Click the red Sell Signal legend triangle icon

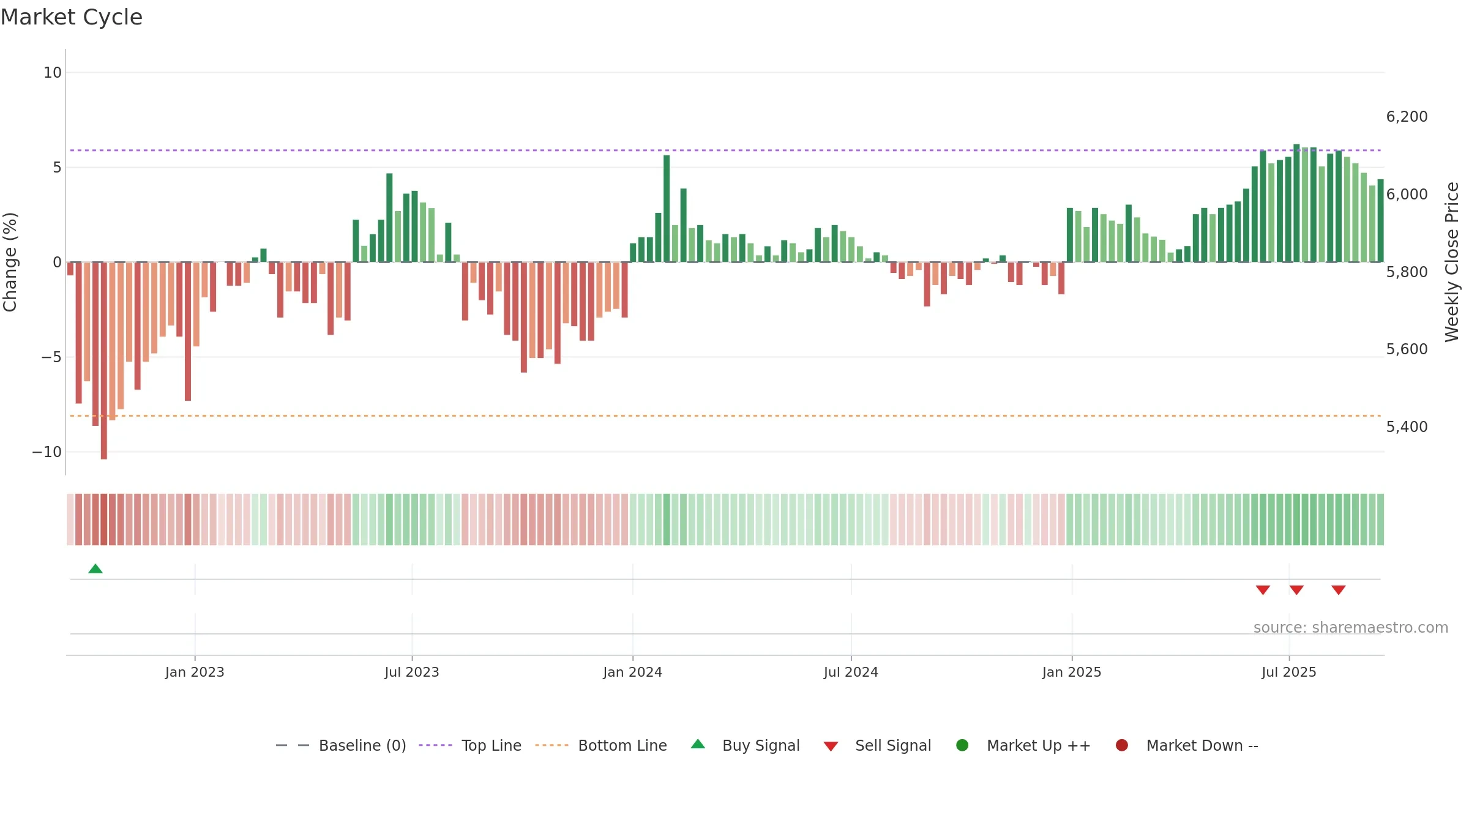[x=831, y=746]
